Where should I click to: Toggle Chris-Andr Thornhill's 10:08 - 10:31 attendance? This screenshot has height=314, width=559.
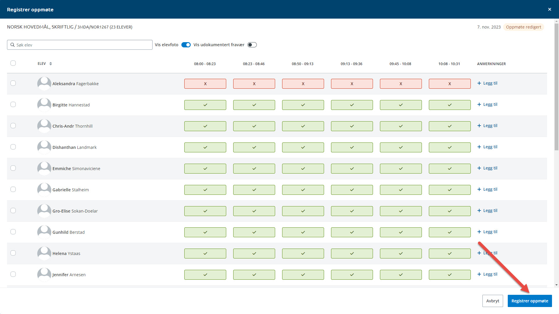(x=450, y=126)
